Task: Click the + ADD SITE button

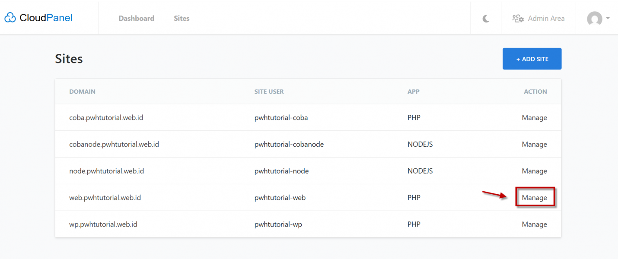Action: click(x=532, y=59)
